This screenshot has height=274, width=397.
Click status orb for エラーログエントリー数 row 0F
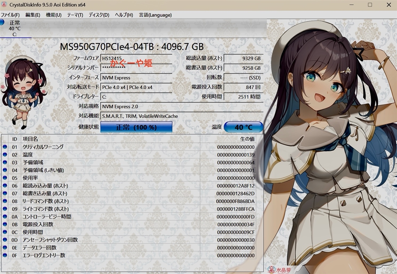pos(5,255)
